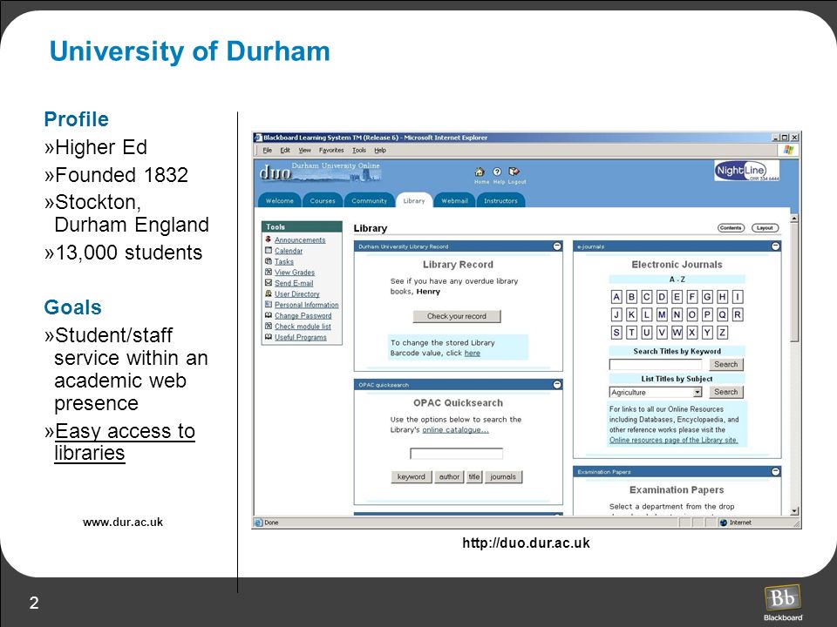Click the Personal Information icon
This screenshot has height=627, width=837.
[x=269, y=305]
